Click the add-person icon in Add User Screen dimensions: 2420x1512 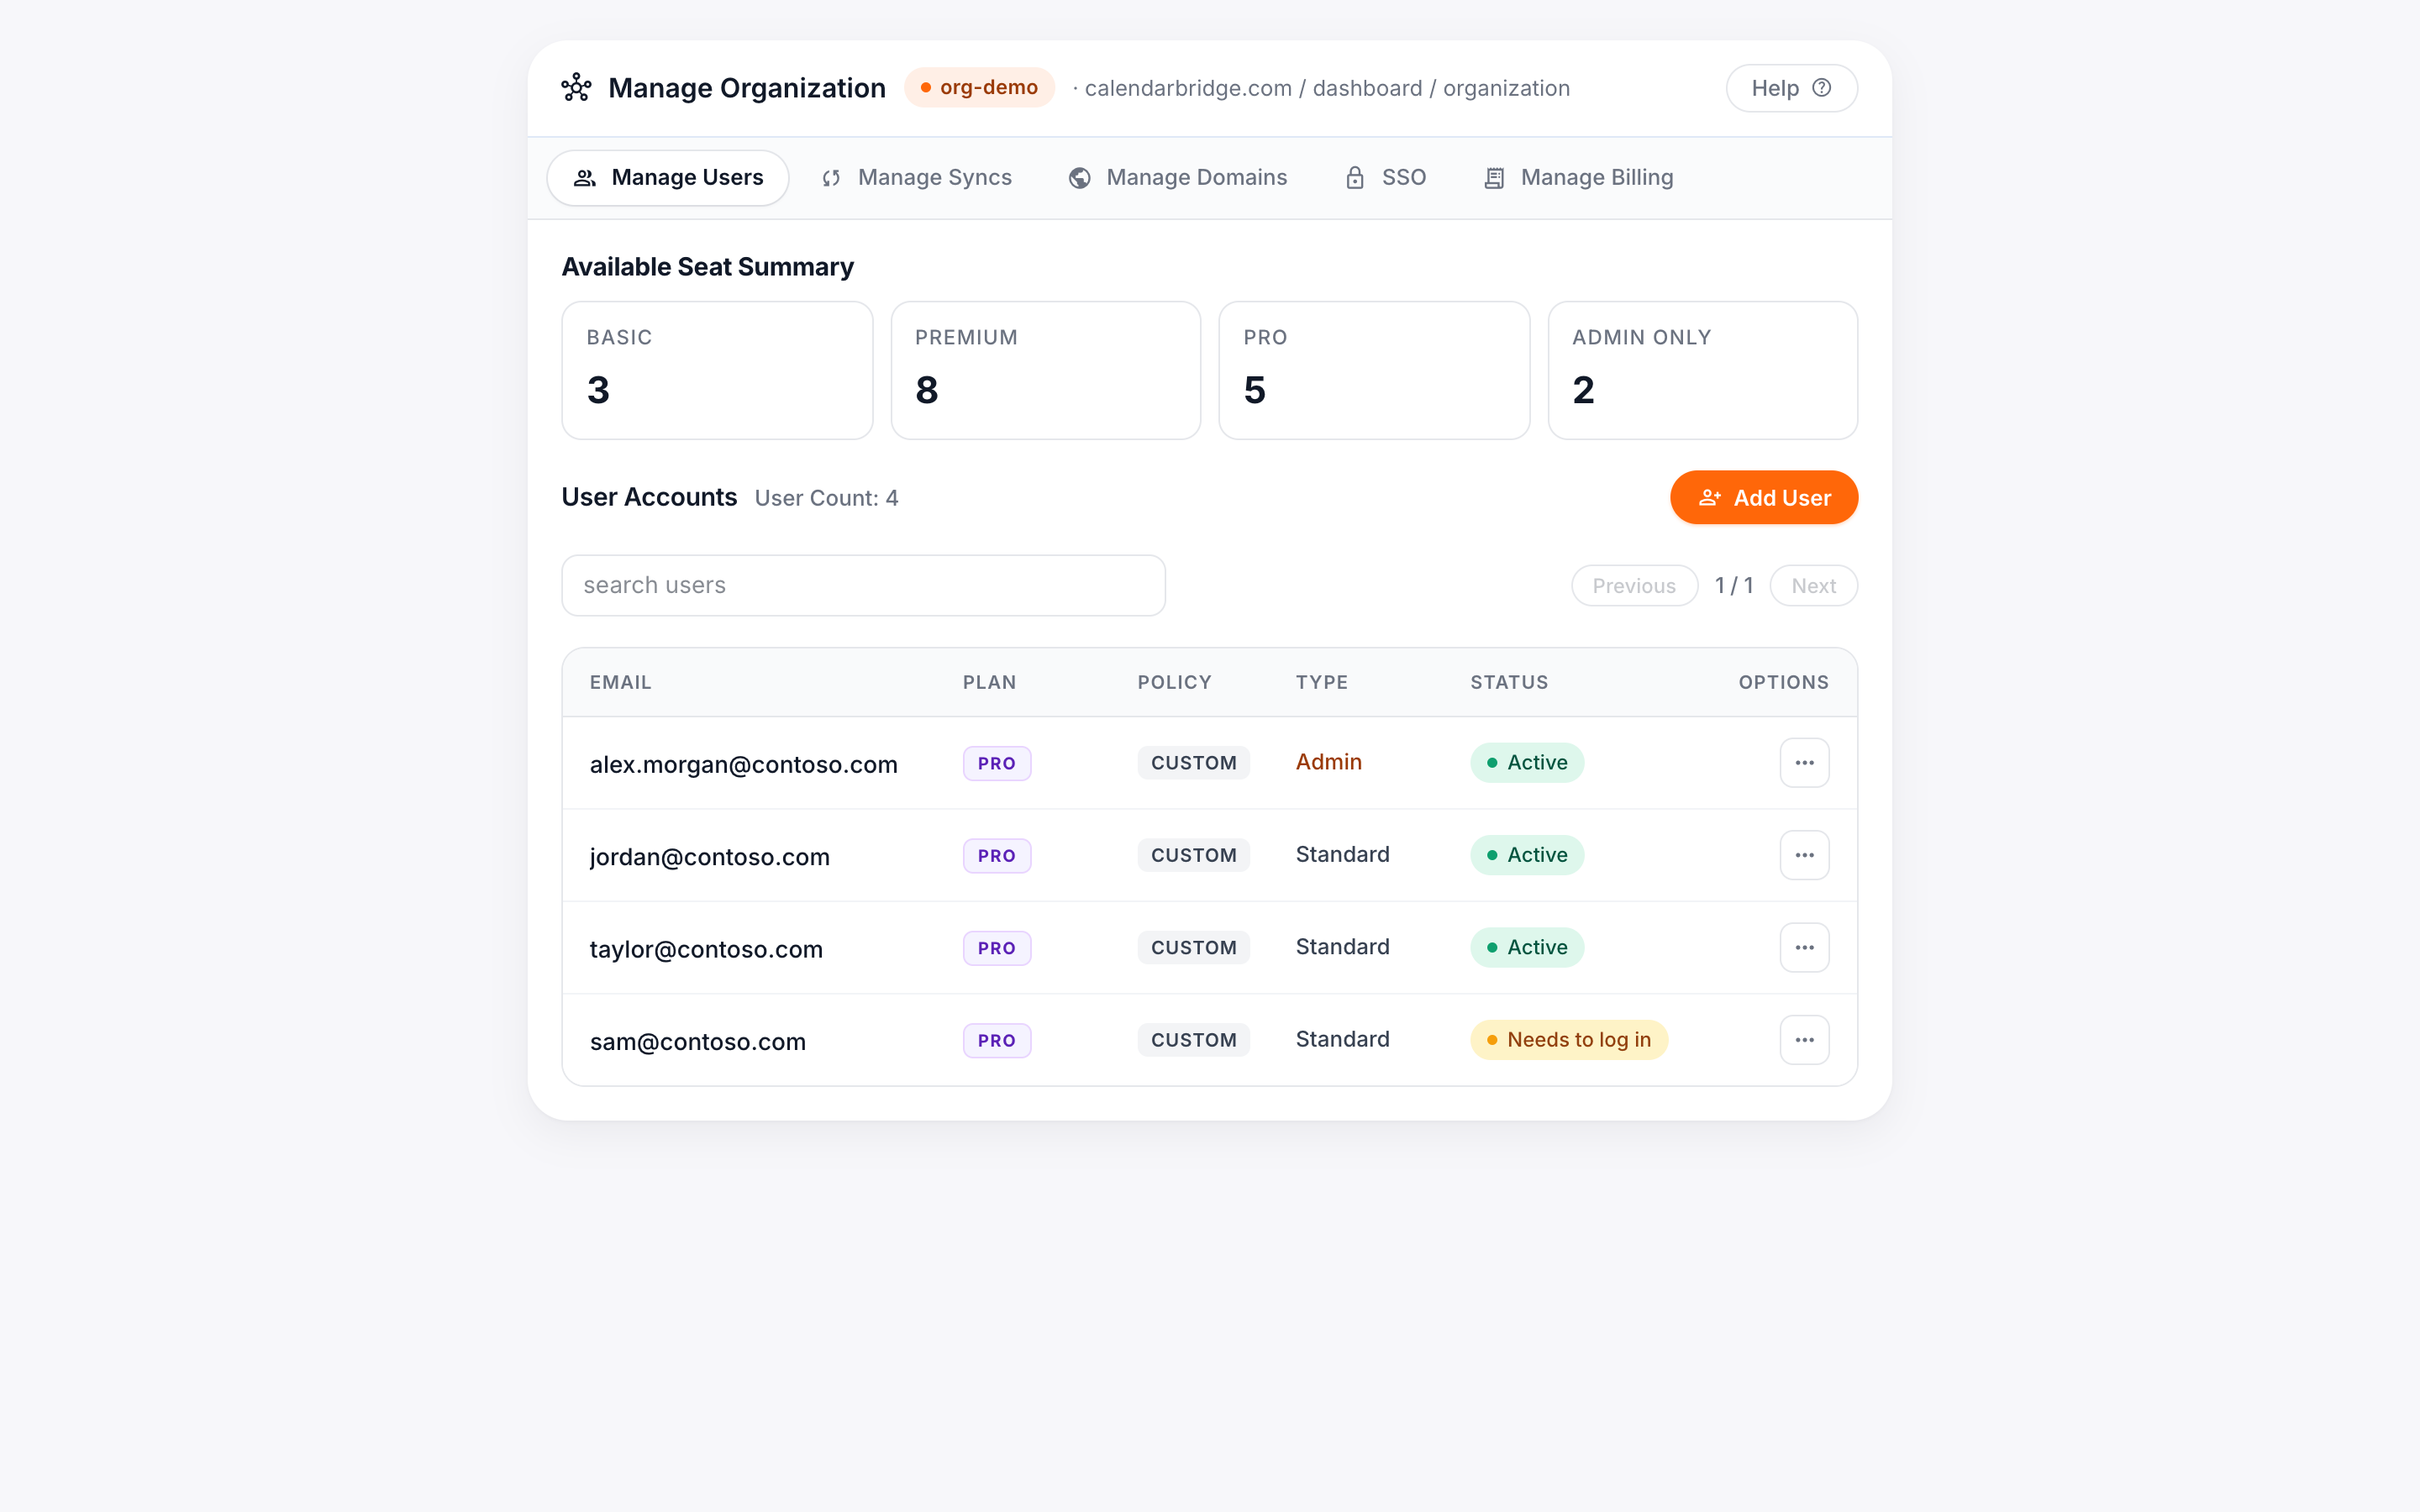(x=1710, y=498)
